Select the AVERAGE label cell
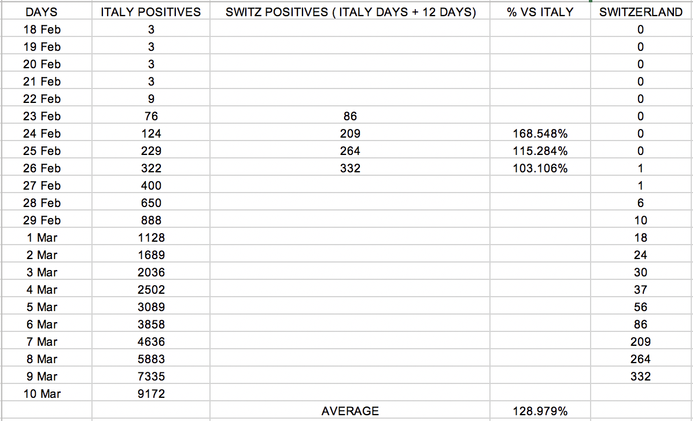 (350, 411)
